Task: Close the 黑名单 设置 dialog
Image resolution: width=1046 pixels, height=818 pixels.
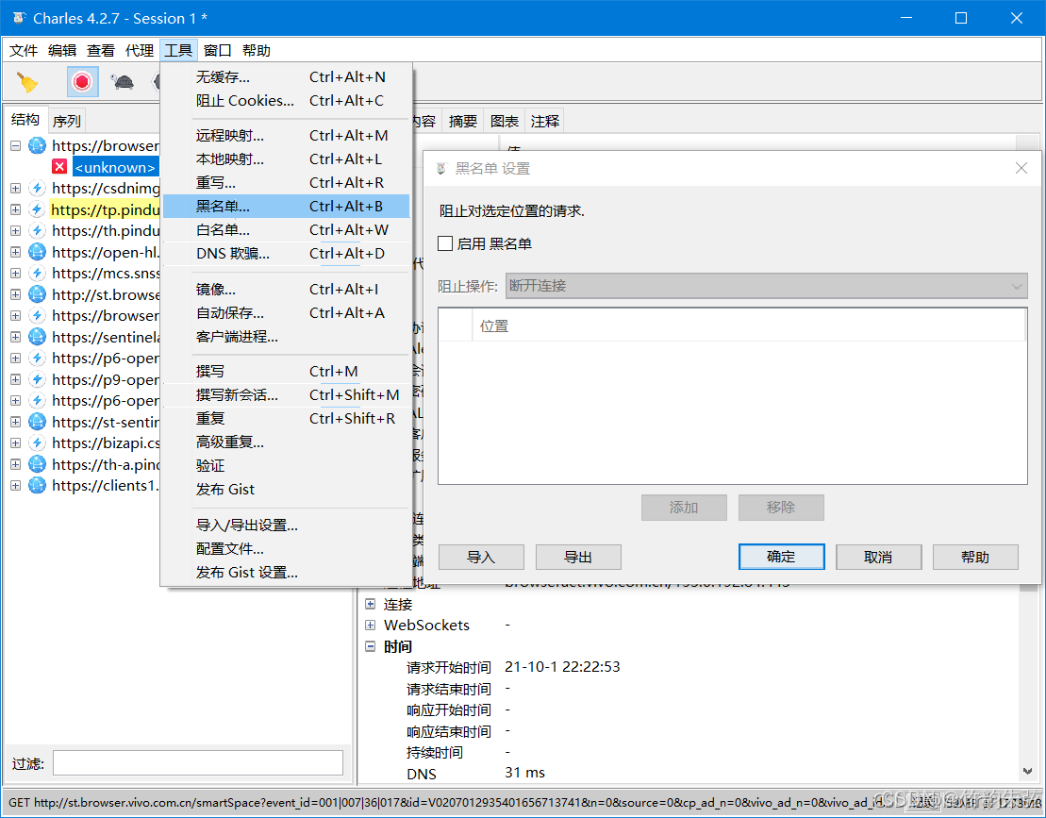Action: coord(1021,168)
